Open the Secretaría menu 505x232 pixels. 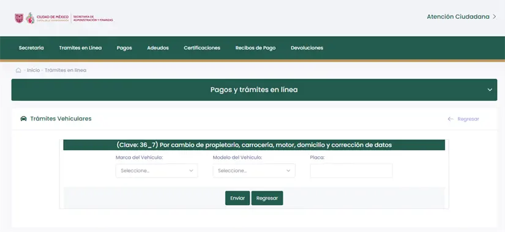tap(31, 48)
